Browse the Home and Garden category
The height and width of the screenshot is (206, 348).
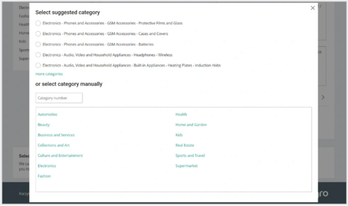click(x=191, y=125)
